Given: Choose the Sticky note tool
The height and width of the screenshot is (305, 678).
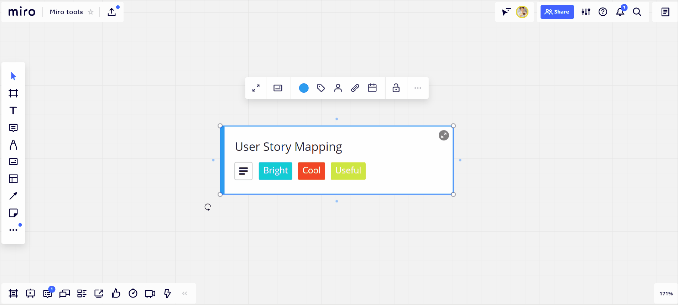Looking at the screenshot, I should pyautogui.click(x=13, y=213).
